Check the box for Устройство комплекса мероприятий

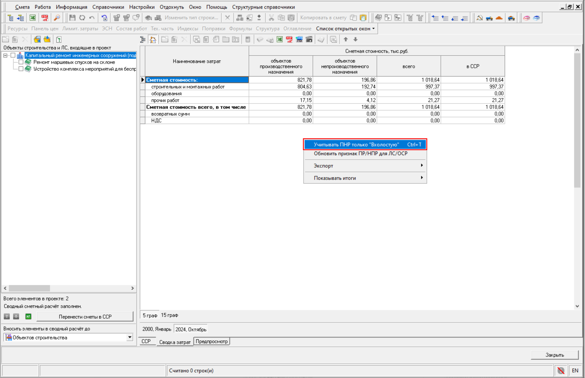21,69
